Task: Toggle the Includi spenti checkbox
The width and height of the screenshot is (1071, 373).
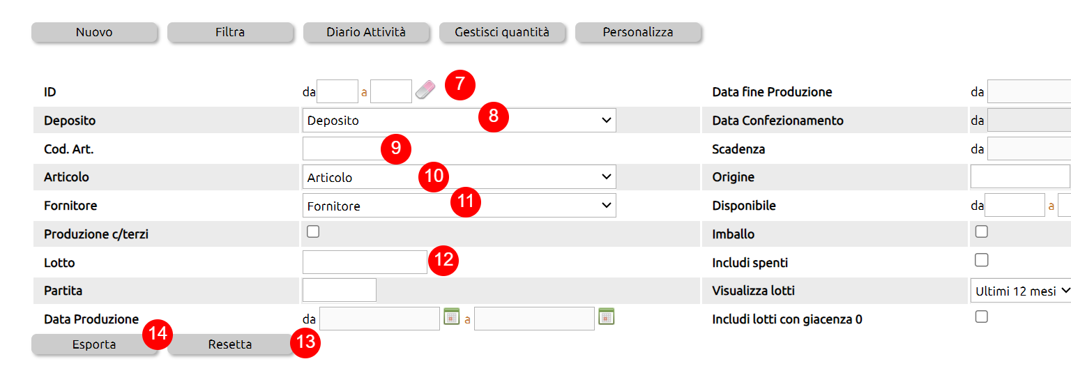Action: pyautogui.click(x=982, y=260)
